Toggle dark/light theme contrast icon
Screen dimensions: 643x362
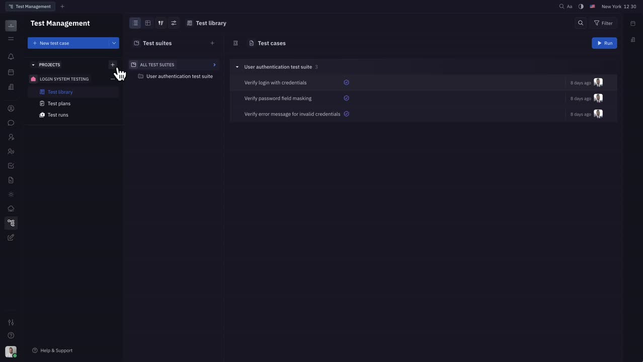[x=581, y=7]
